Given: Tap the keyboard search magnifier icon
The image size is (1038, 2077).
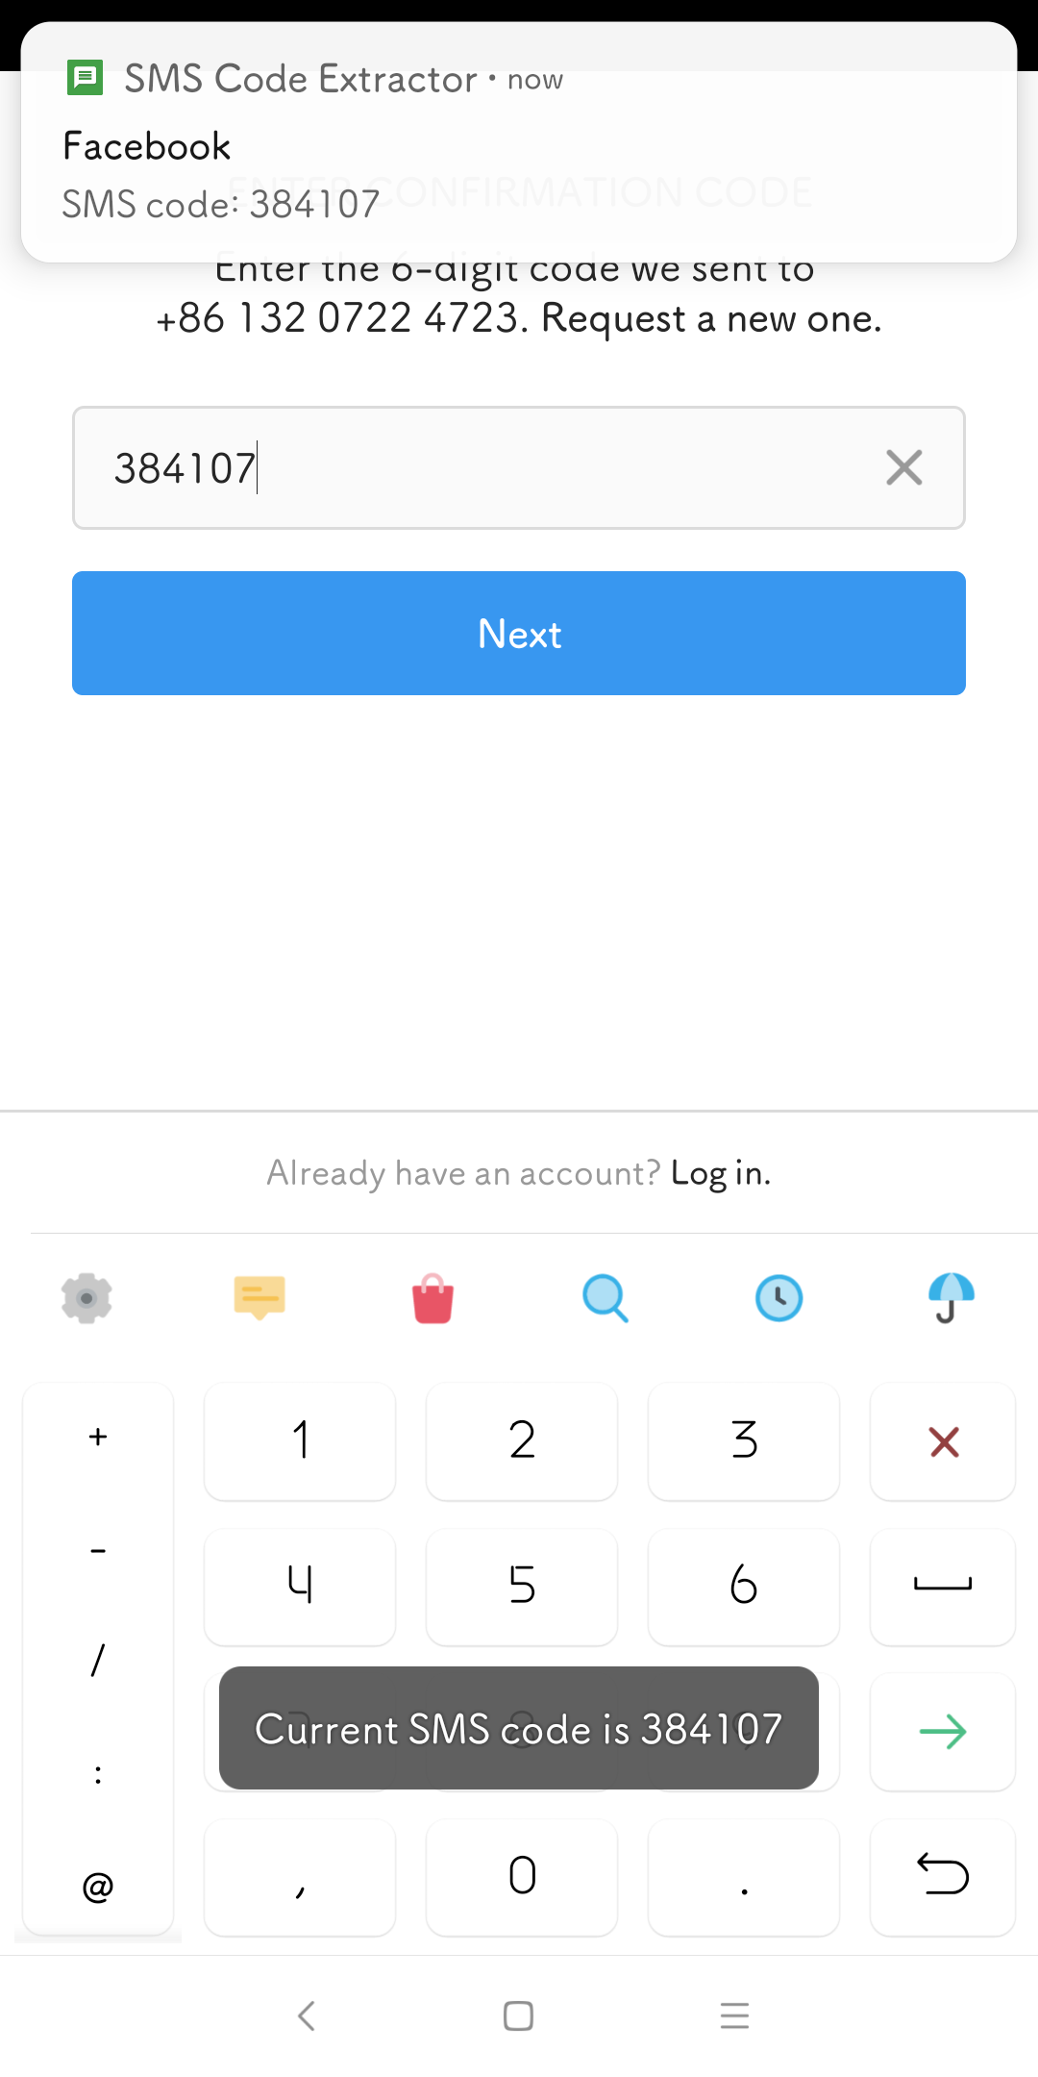Looking at the screenshot, I should pyautogui.click(x=605, y=1298).
